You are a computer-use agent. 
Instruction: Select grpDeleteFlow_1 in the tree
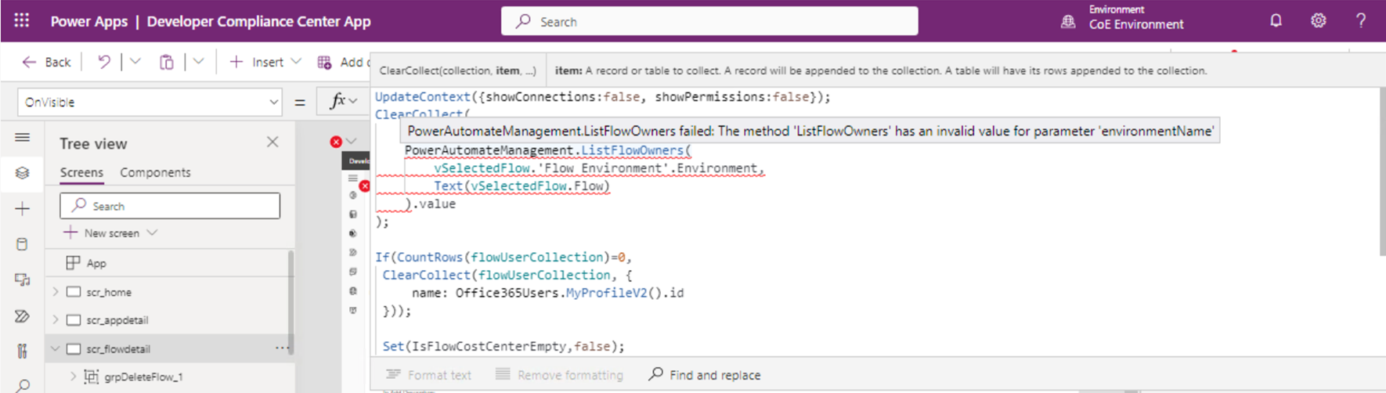point(143,377)
